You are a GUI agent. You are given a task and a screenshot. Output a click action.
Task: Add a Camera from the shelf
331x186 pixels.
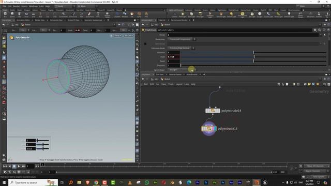click(x=174, y=14)
